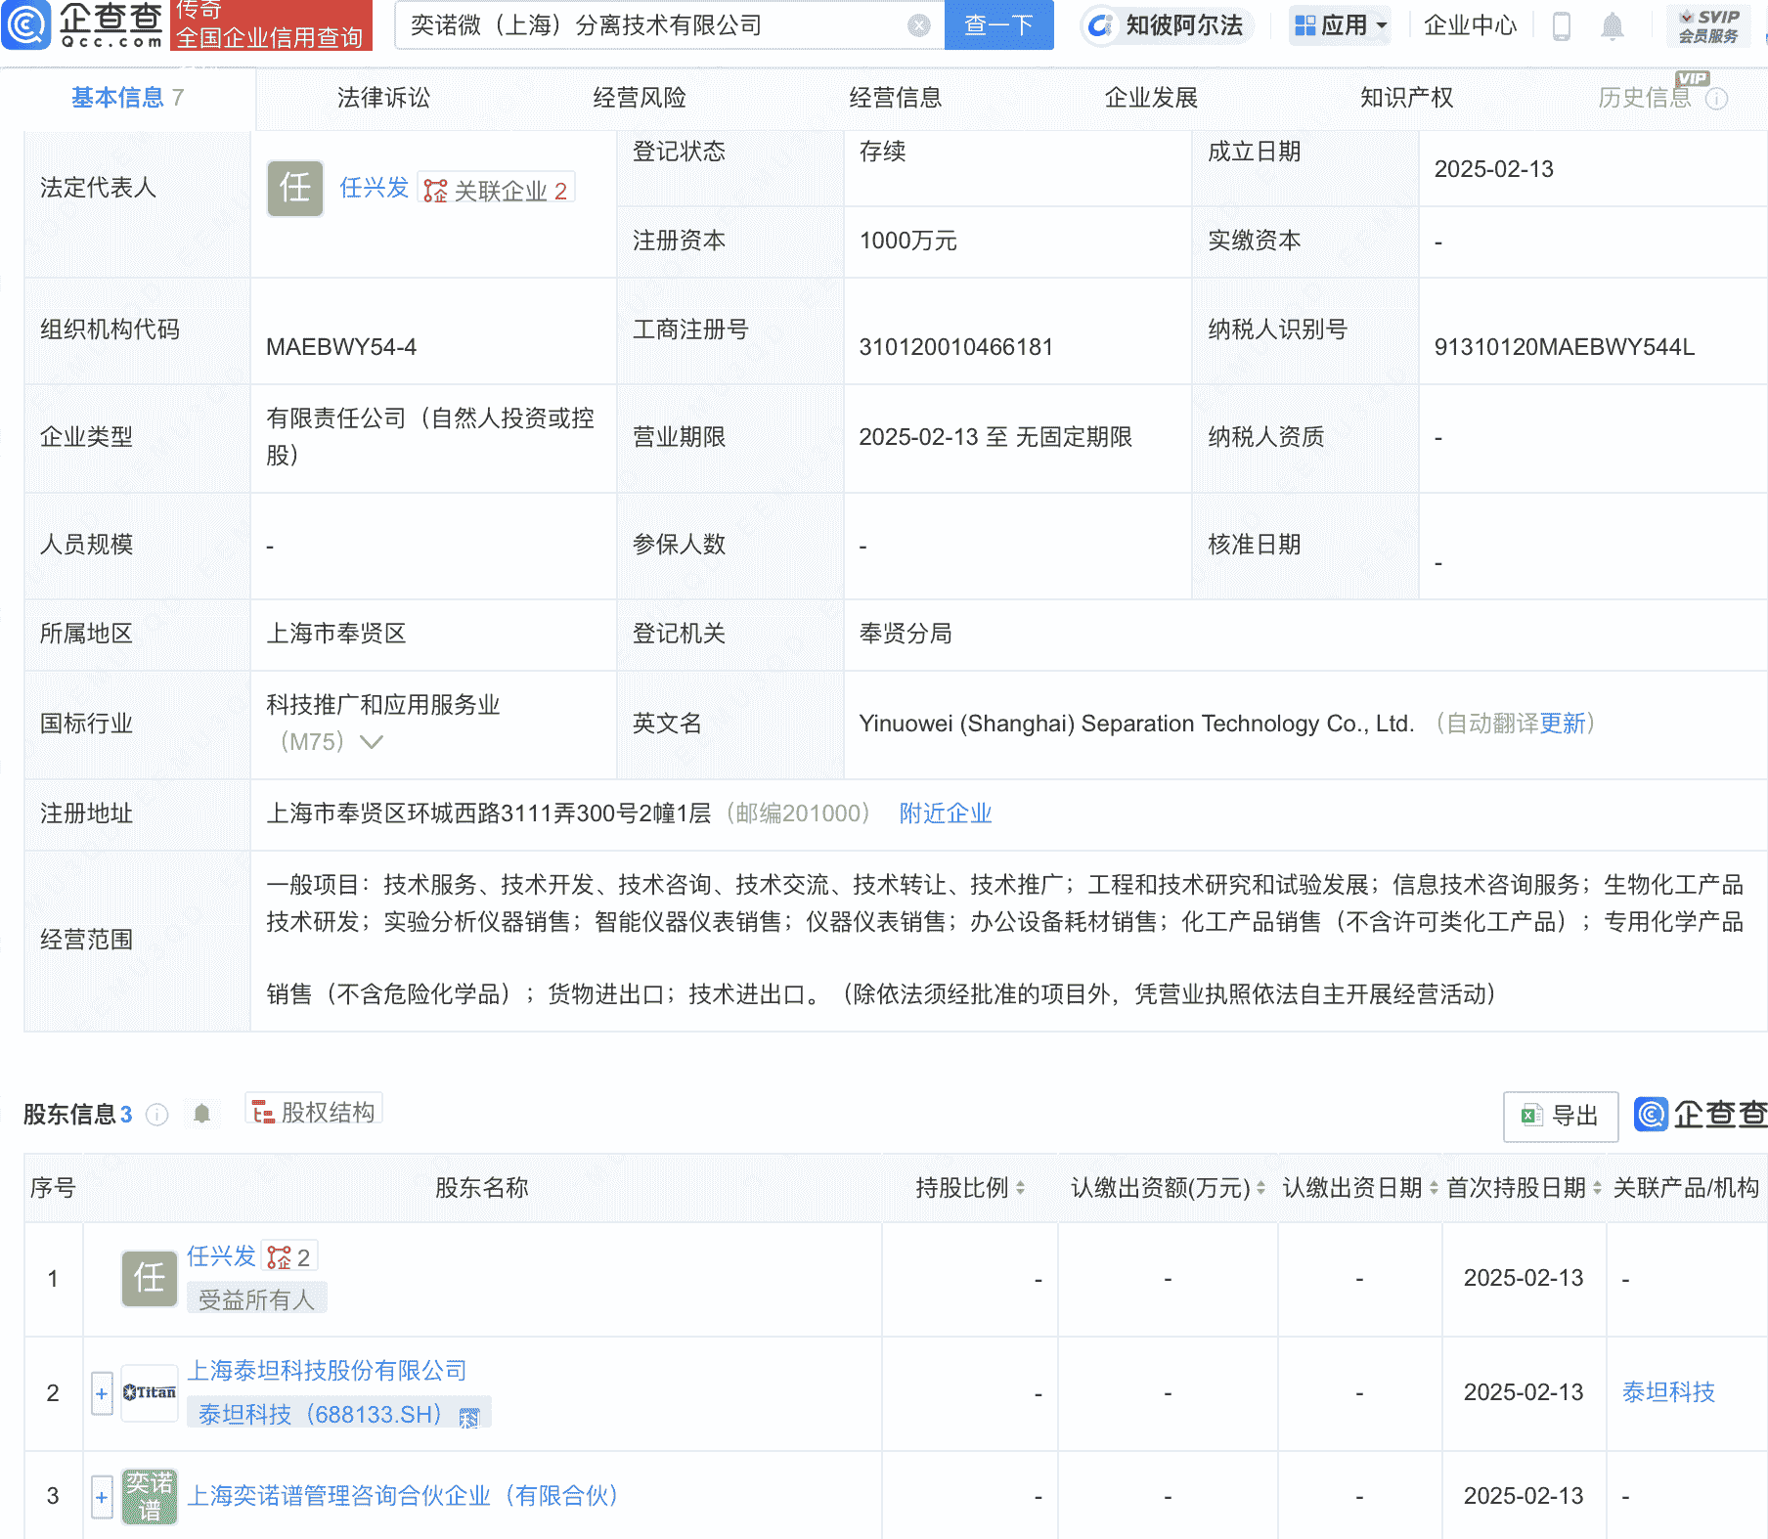The height and width of the screenshot is (1539, 1768).
Task: Click the SVIP会员服务 icon
Action: [1706, 26]
